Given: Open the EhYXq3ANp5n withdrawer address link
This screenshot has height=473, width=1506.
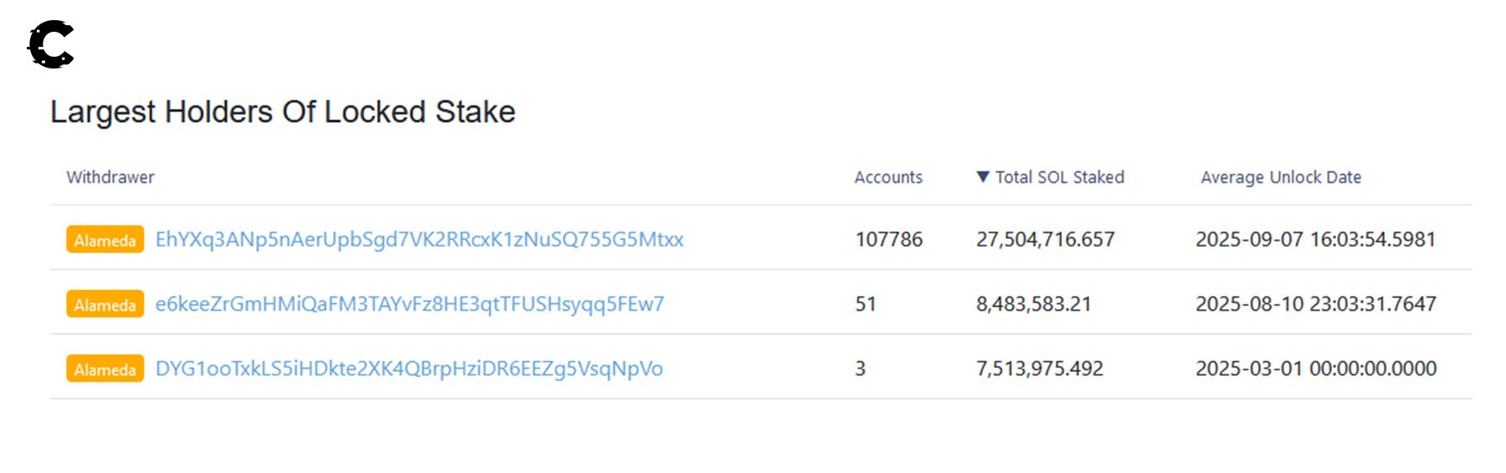Looking at the screenshot, I should [419, 240].
